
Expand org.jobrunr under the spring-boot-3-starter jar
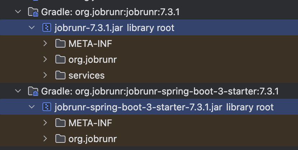[x=45, y=138]
